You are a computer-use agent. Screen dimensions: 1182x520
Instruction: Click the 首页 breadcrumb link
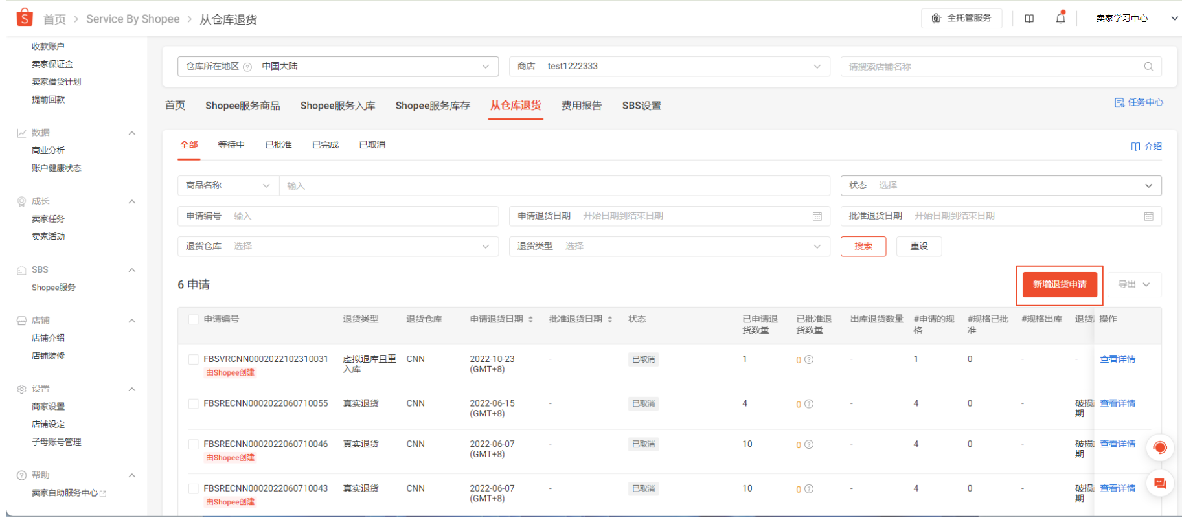coord(54,19)
